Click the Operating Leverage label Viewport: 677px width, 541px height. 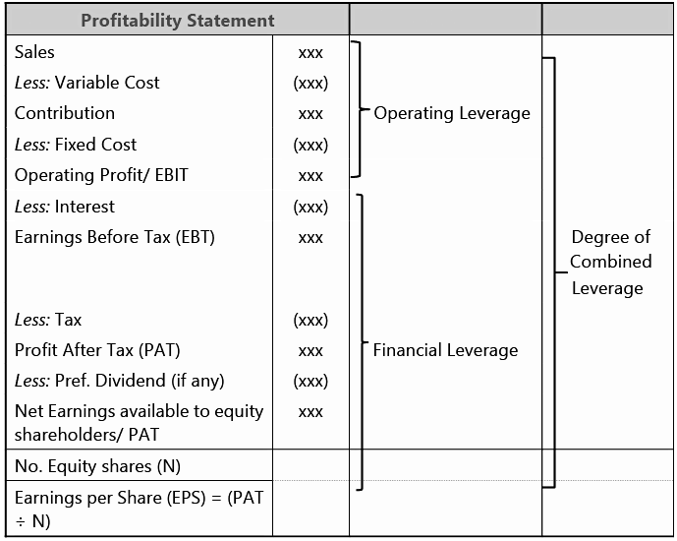click(451, 113)
